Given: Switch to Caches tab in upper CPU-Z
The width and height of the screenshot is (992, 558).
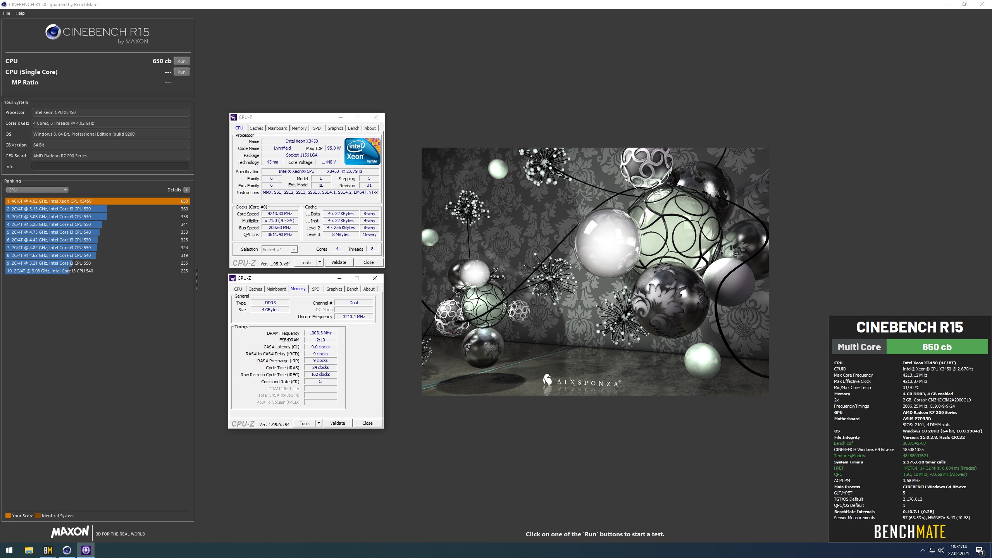Looking at the screenshot, I should point(257,128).
